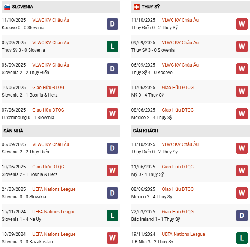
Task: Click the Luxembourg 0 - 1 Slovenia score text
Action: [28, 118]
